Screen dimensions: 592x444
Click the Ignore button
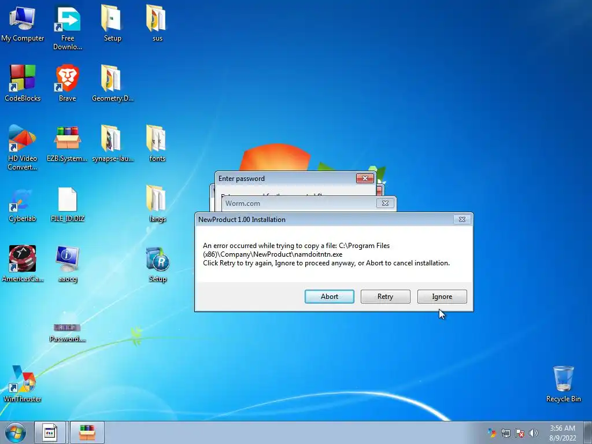[442, 297]
